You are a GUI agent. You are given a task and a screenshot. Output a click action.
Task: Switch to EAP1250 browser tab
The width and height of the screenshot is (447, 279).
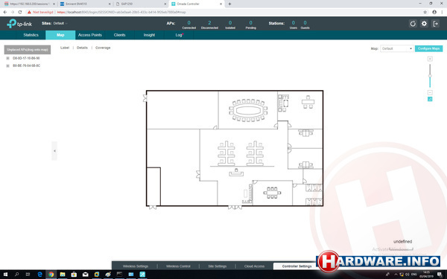[141, 4]
